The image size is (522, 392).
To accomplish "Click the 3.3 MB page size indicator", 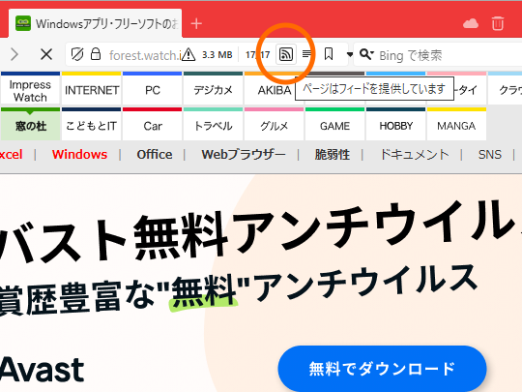I will 217,54.
